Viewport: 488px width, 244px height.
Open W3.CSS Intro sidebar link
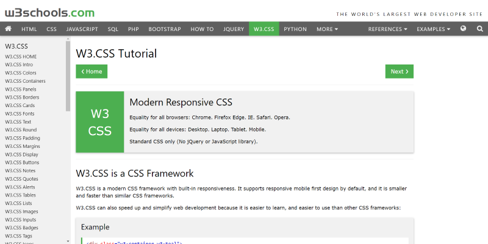pyautogui.click(x=19, y=64)
